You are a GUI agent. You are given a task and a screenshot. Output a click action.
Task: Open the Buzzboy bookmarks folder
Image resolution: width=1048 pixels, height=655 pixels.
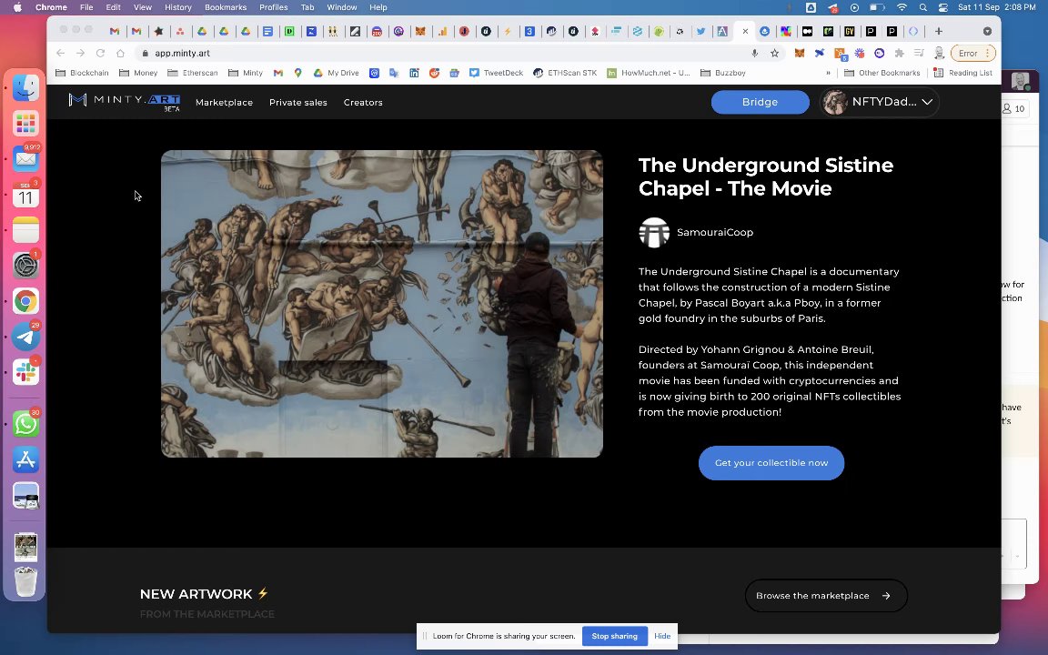coord(722,73)
